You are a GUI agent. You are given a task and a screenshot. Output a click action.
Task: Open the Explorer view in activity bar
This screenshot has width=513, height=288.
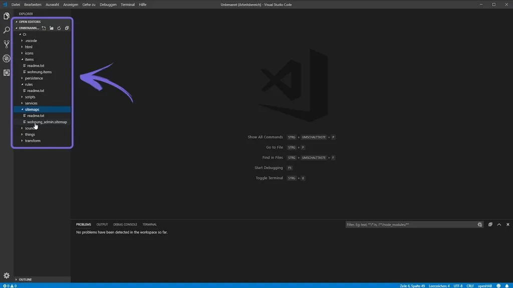[6, 16]
